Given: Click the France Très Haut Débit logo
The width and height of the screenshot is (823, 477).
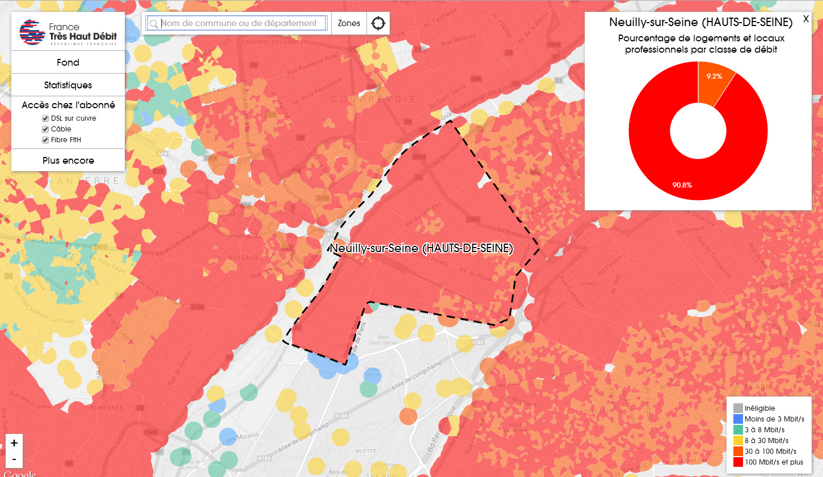Looking at the screenshot, I should coord(68,32).
